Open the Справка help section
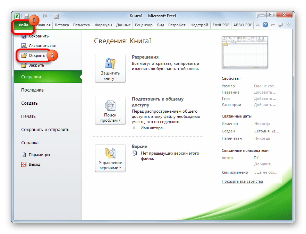This screenshot has height=234, width=306. pyautogui.click(x=30, y=143)
